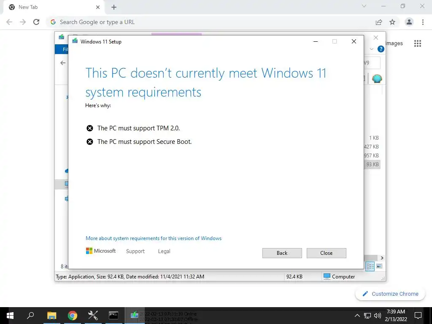Minimize the Windows 11 Setup window
The image size is (432, 324).
coord(316,41)
